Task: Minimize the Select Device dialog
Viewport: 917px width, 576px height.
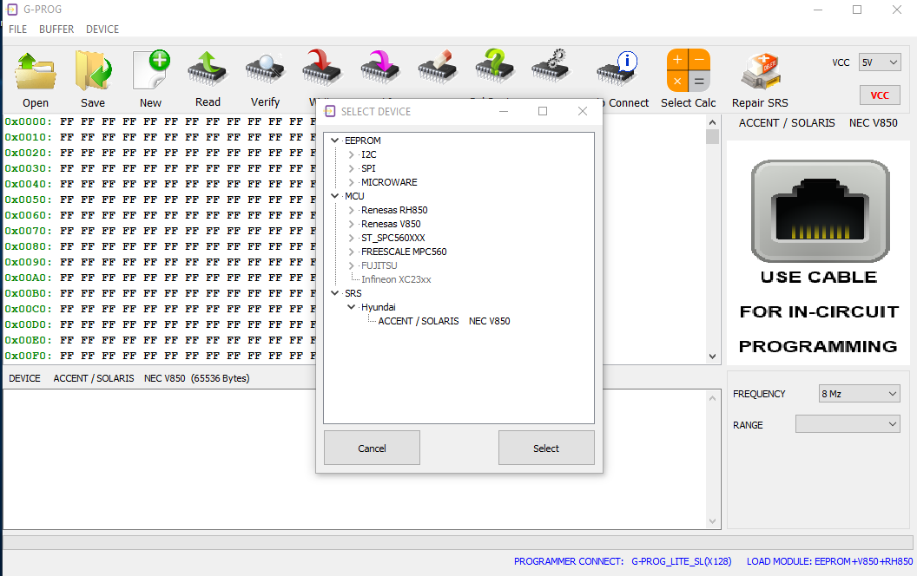Action: (x=504, y=111)
